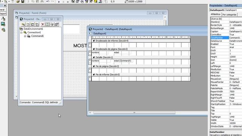This screenshot has height=136, width=242.
Task: Select Pie de informe (Sección5) header
Action: (x=141, y=75)
